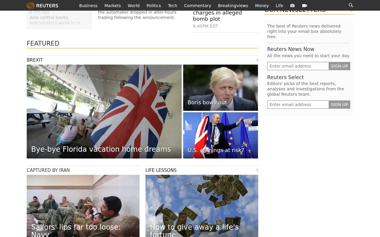
Task: Open the Pictures camera icon
Action: point(292,6)
